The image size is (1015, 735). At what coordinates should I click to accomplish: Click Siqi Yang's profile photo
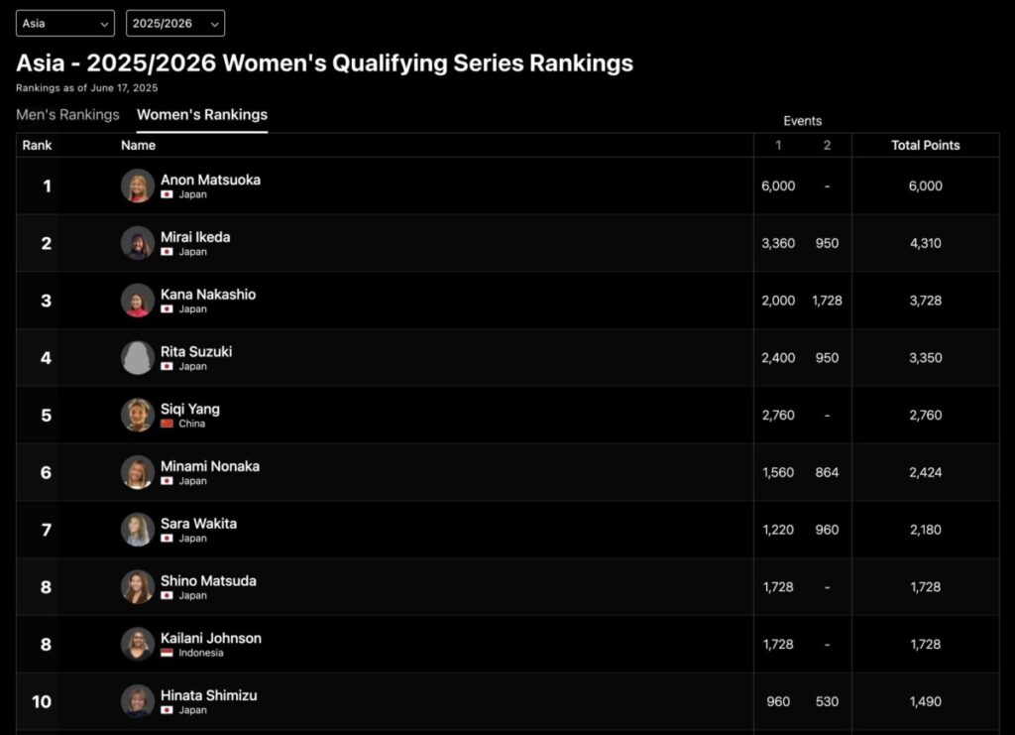coord(137,415)
